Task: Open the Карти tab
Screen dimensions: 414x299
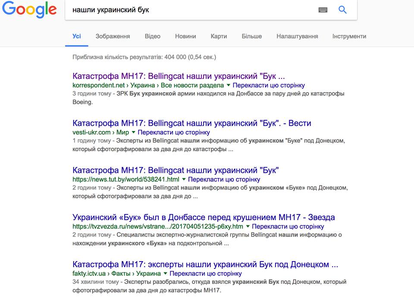Action: [219, 36]
